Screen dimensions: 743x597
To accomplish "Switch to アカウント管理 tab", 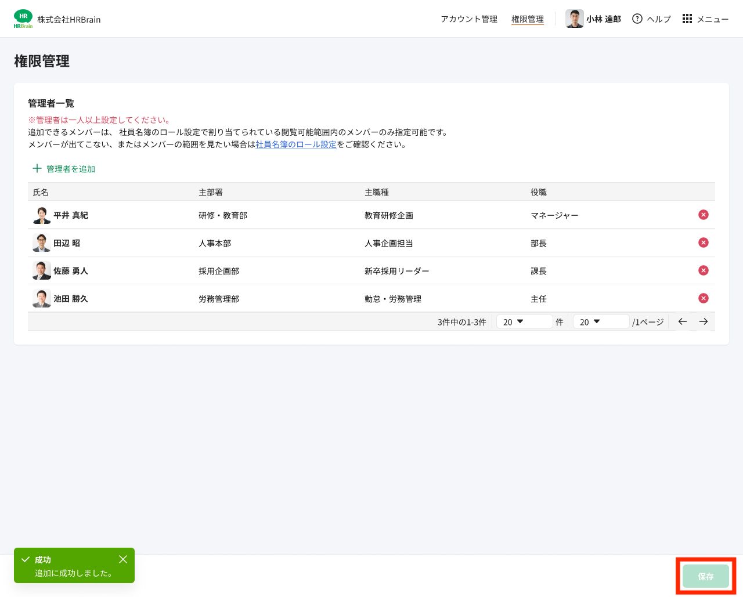I will click(468, 19).
